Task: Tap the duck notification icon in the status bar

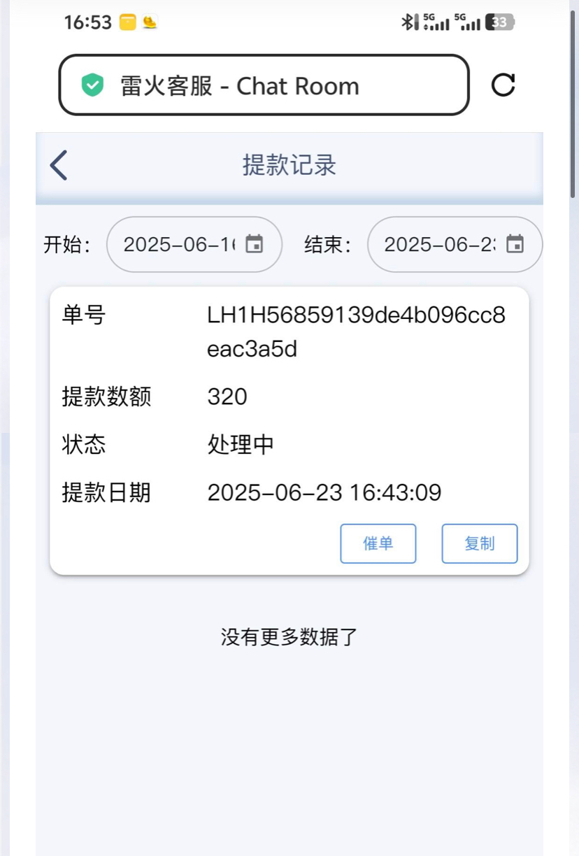Action: pos(150,22)
